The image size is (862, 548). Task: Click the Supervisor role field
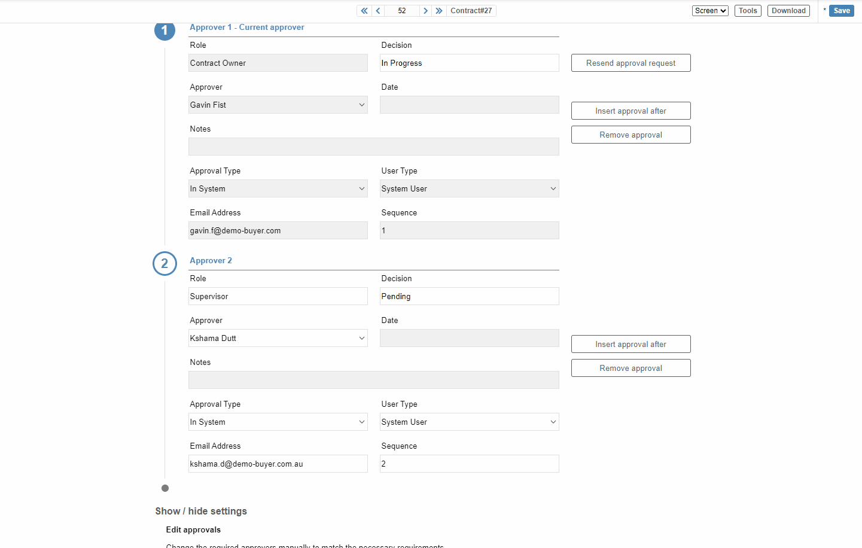click(278, 296)
